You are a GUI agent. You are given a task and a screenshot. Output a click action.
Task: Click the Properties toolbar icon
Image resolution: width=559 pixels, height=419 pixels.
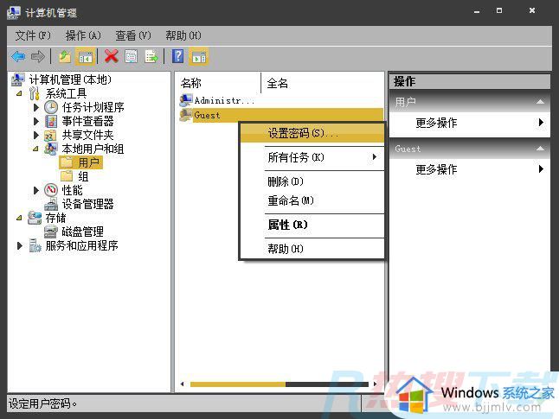[x=131, y=56]
